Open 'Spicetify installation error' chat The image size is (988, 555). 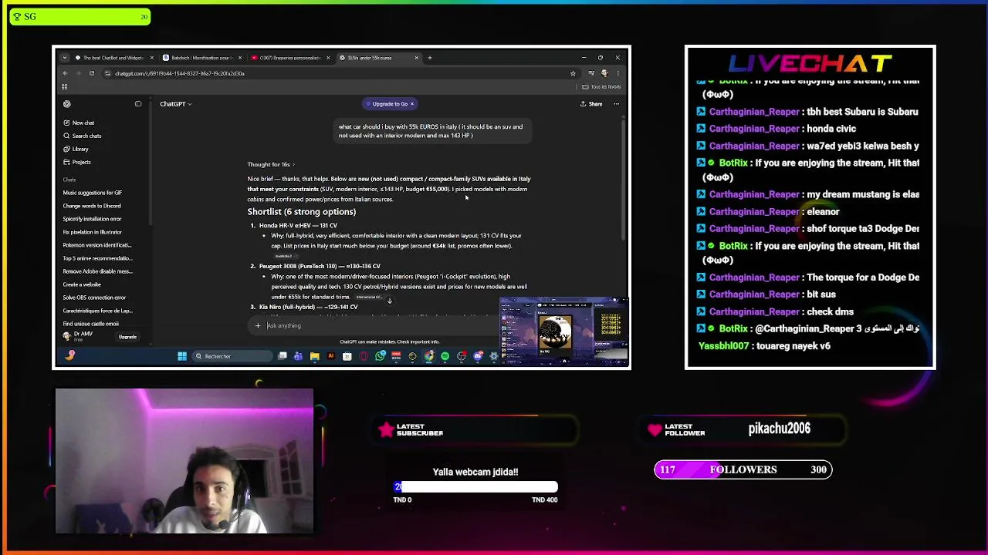[x=92, y=219]
